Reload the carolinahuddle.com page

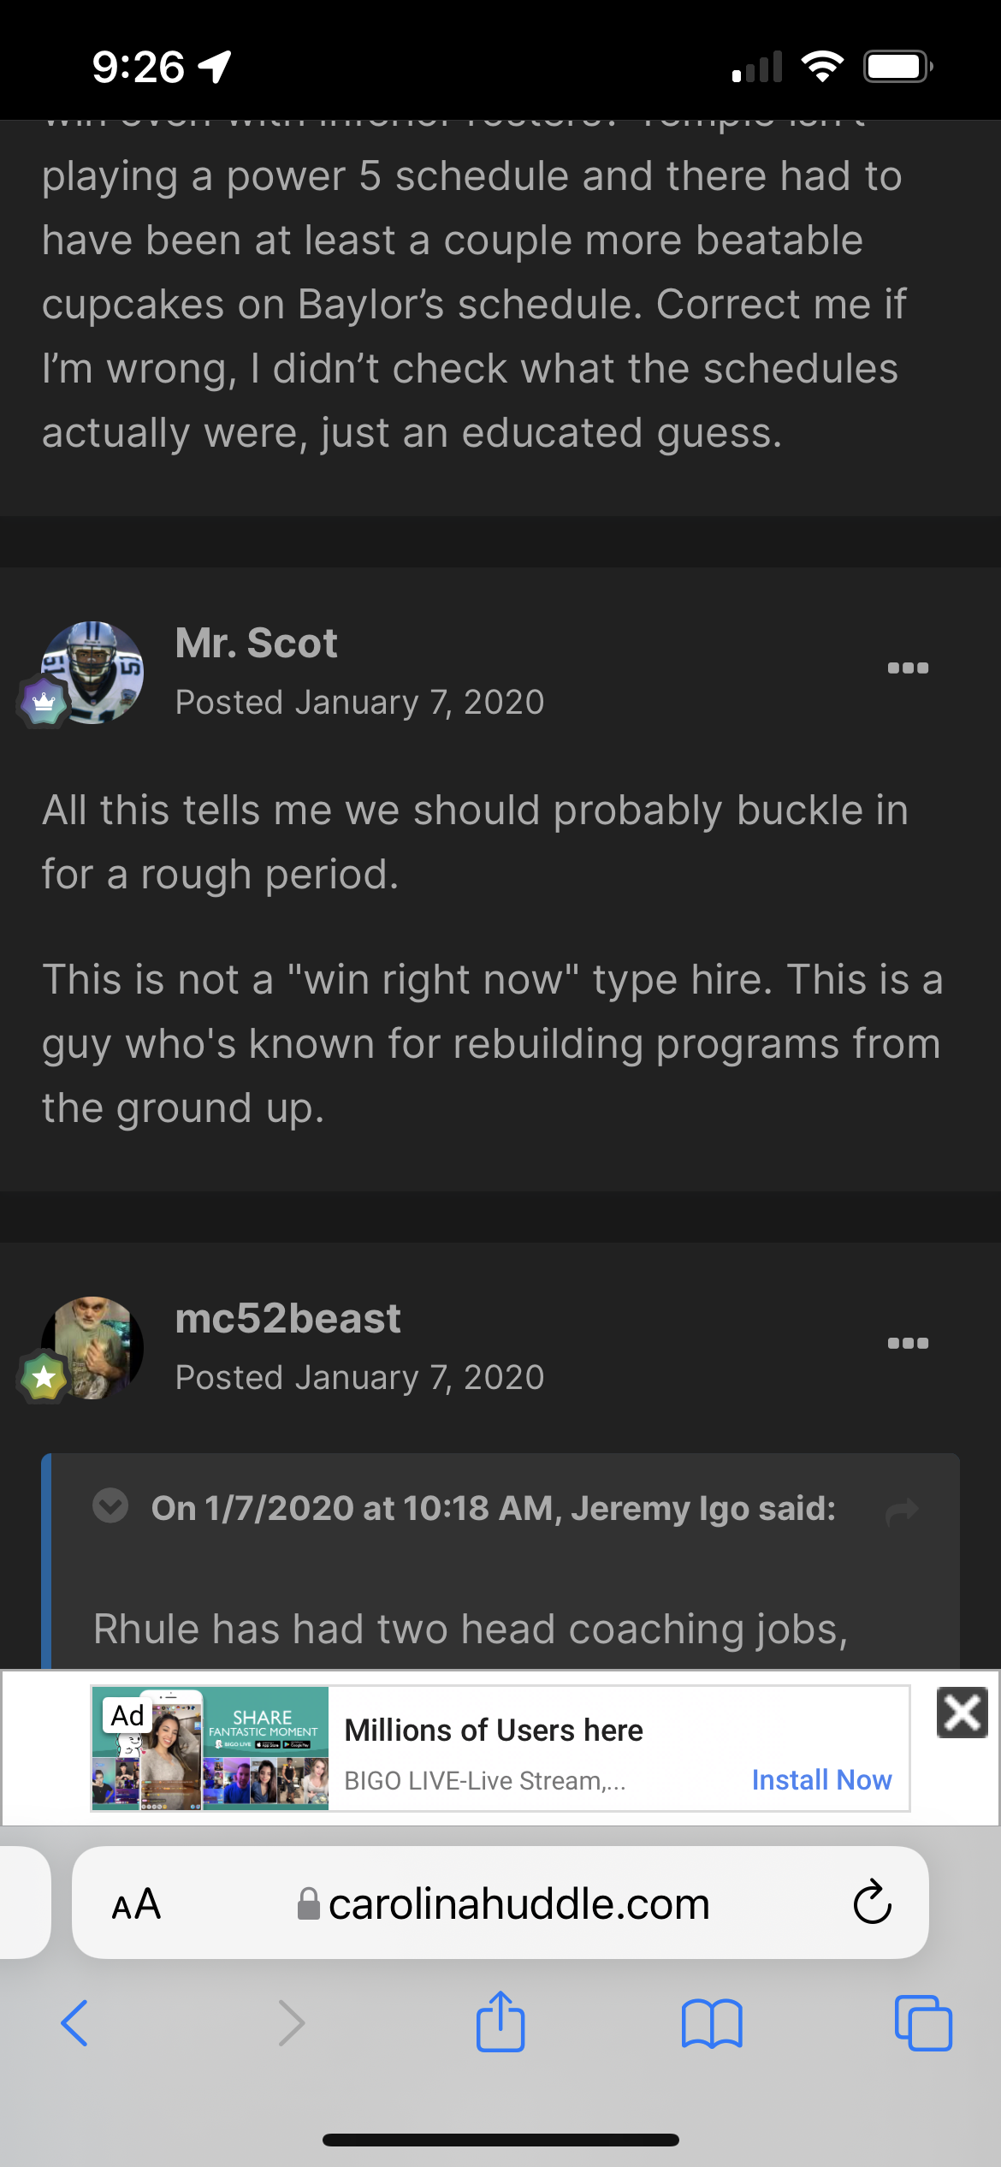872,1902
